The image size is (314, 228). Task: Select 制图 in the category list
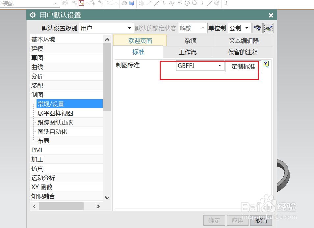(x=66, y=95)
